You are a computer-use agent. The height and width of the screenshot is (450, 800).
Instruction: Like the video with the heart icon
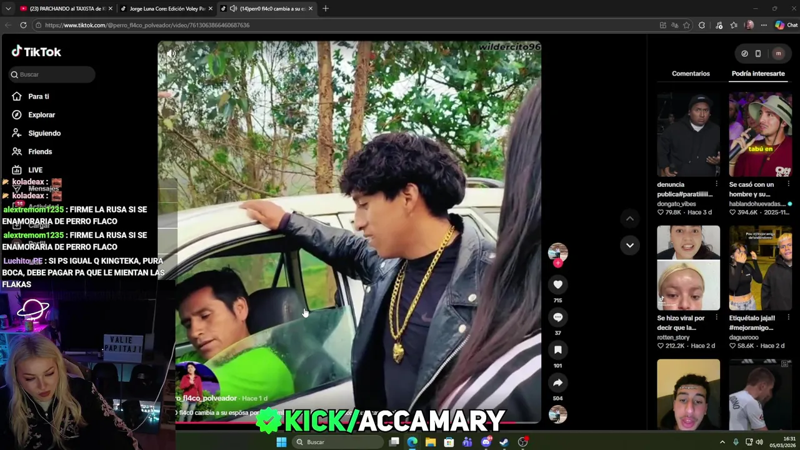[557, 285]
